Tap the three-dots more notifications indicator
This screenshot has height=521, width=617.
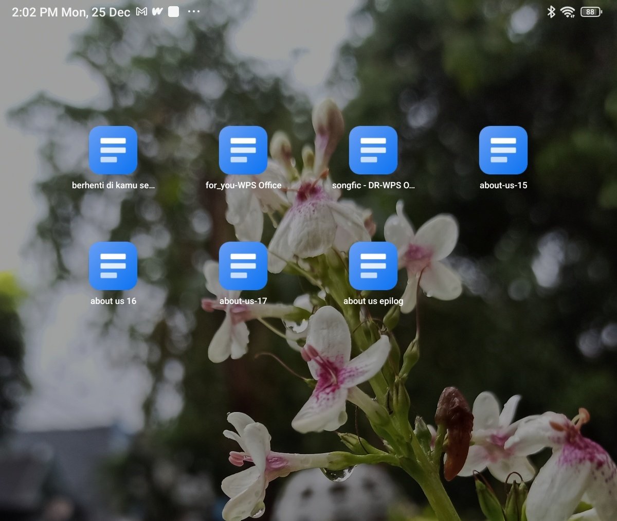194,11
